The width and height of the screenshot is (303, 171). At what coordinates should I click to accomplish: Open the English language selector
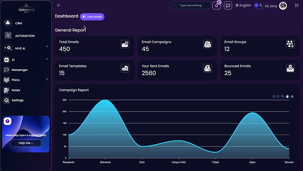tap(243, 6)
